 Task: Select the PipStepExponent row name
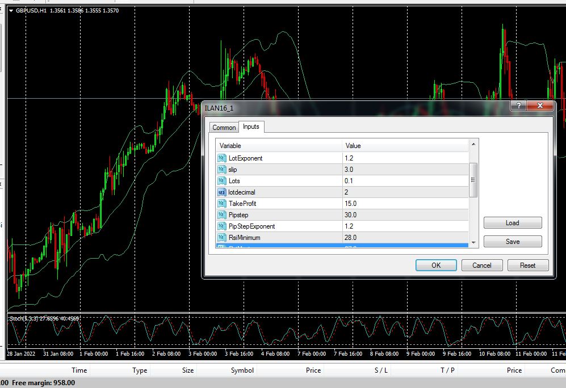coord(251,226)
